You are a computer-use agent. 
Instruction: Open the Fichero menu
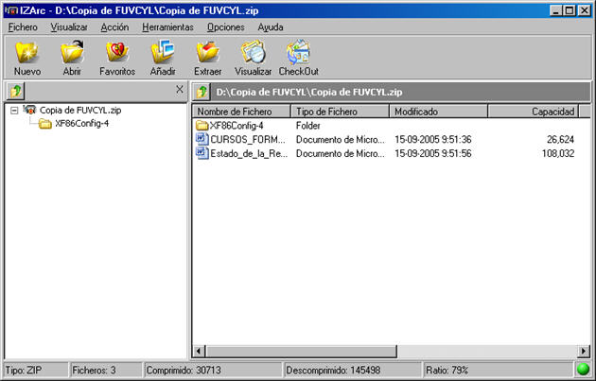(x=23, y=27)
